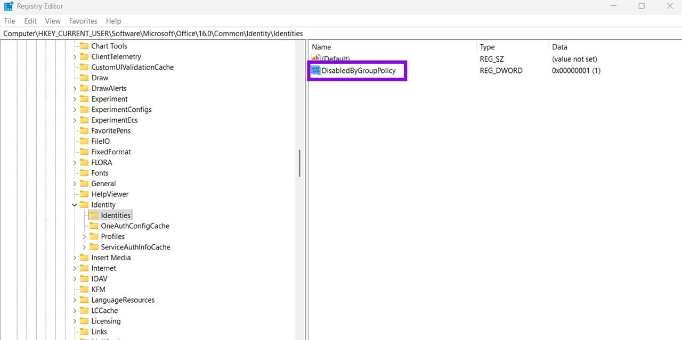Select the CustomUIValidationCache folder icon
The width and height of the screenshot is (682, 340).
pos(84,67)
